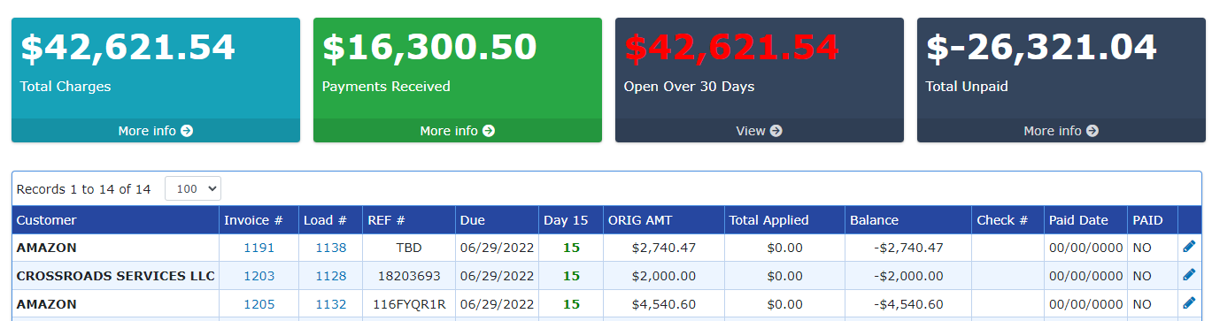Open load number 1132 link
The width and height of the screenshot is (1212, 321).
[x=331, y=304]
